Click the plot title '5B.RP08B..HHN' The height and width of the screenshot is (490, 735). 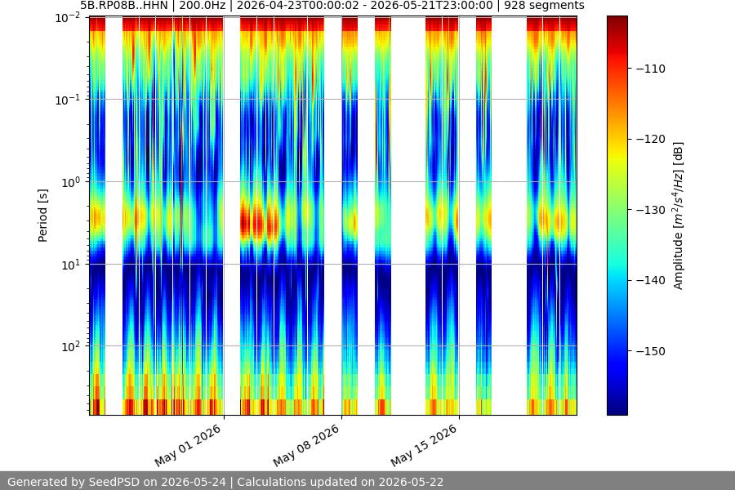(x=124, y=6)
